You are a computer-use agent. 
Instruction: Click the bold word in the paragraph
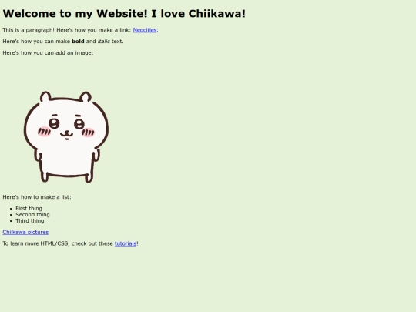click(78, 42)
